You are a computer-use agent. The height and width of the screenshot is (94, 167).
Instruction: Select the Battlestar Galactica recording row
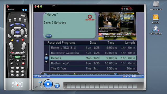(x=93, y=53)
